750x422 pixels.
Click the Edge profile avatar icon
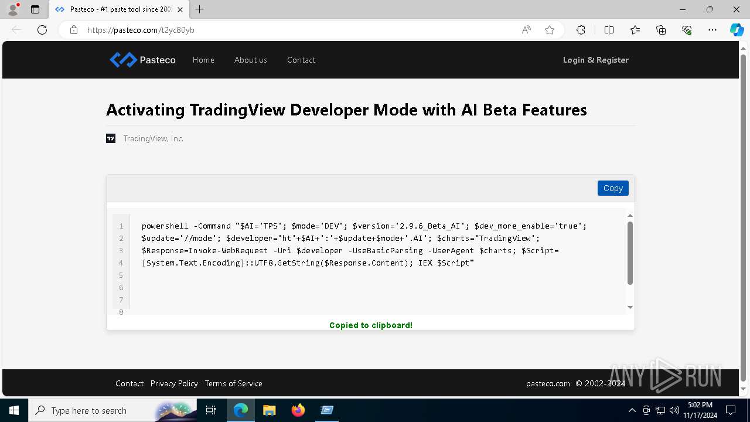coord(13,9)
